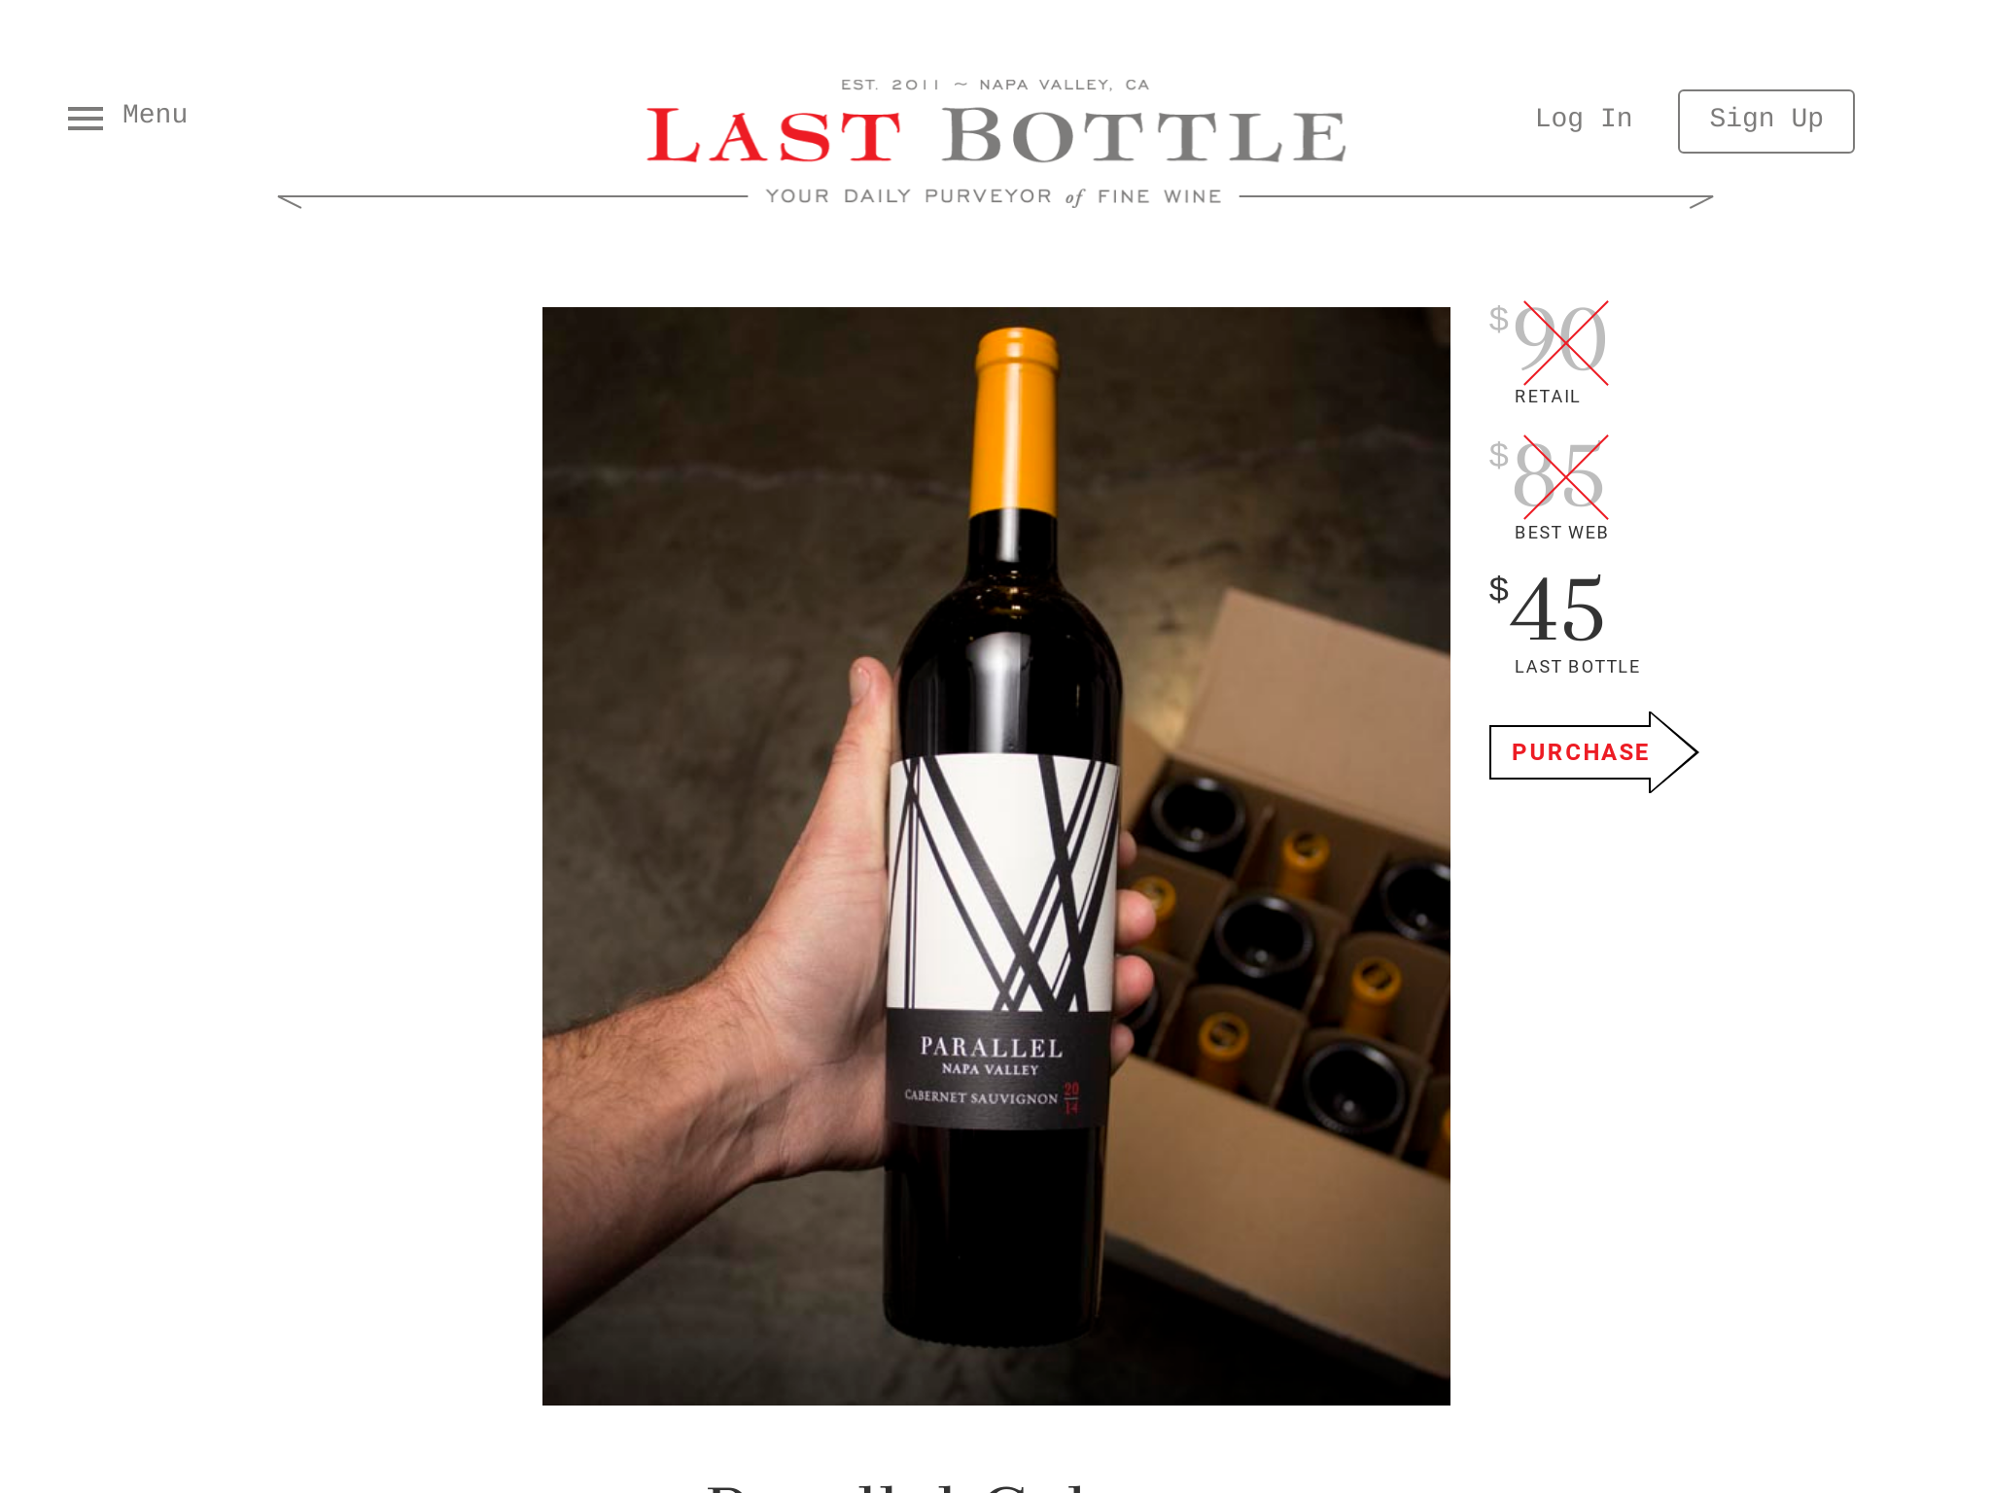Select the crossed-out $90 retail price
Image resolution: width=1991 pixels, height=1493 pixels.
tap(1549, 341)
